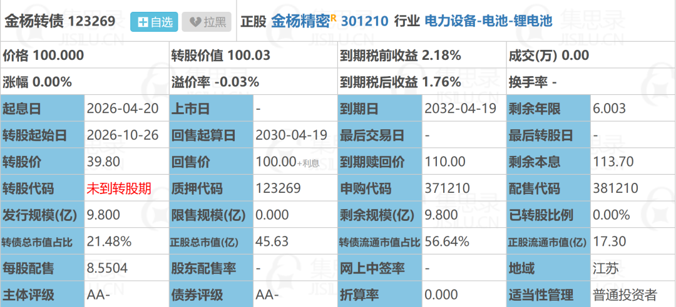
Task: Click 正股总市值(亿) value 45.63
Action: pos(272,241)
